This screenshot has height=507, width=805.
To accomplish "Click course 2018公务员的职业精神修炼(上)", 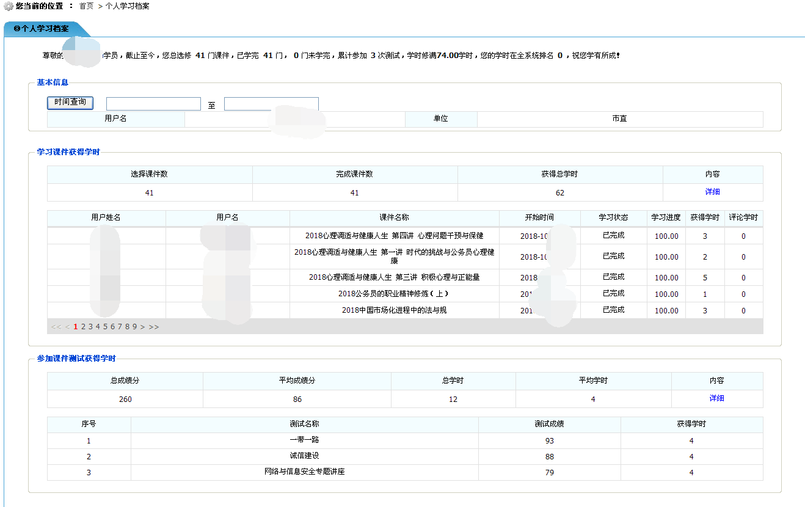I will pos(394,294).
